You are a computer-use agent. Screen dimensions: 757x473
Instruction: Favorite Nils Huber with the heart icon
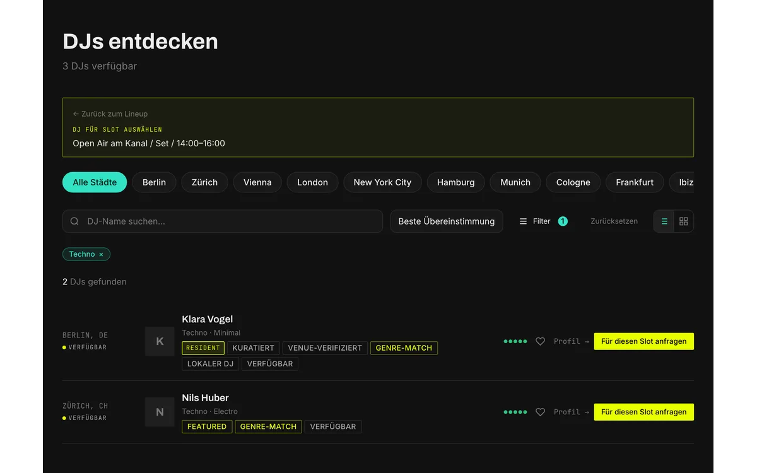tap(540, 412)
